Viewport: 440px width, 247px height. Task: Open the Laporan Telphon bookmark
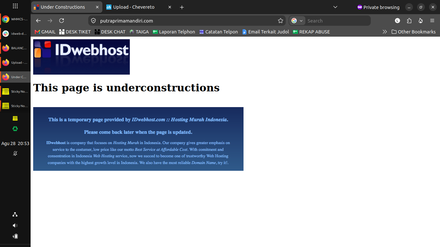pyautogui.click(x=174, y=32)
